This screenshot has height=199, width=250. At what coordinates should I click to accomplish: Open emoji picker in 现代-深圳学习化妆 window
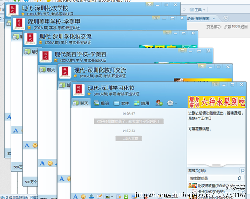[x=83, y=197]
